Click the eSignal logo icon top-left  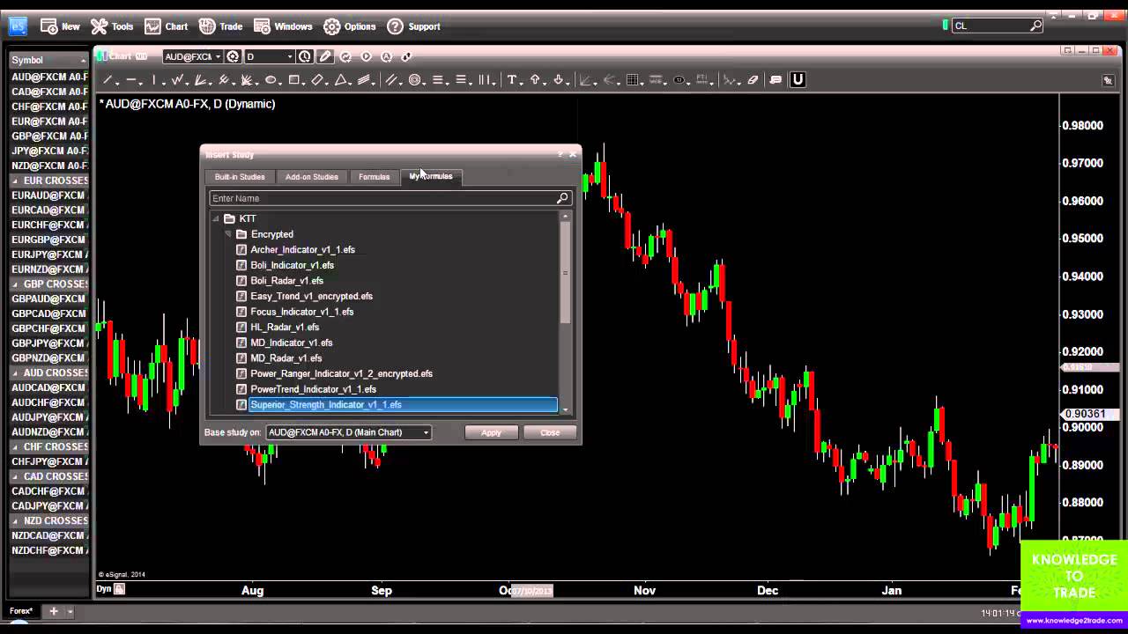click(18, 26)
